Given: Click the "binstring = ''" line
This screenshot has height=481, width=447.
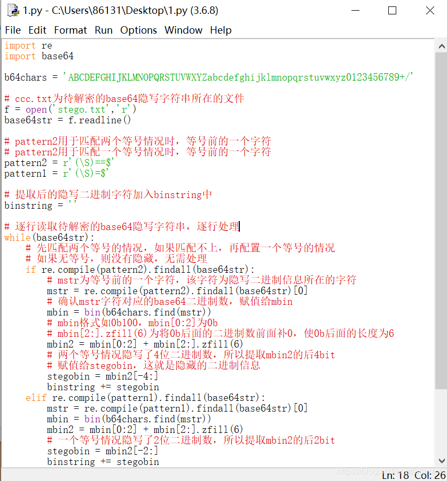Looking at the screenshot, I should tap(40, 206).
